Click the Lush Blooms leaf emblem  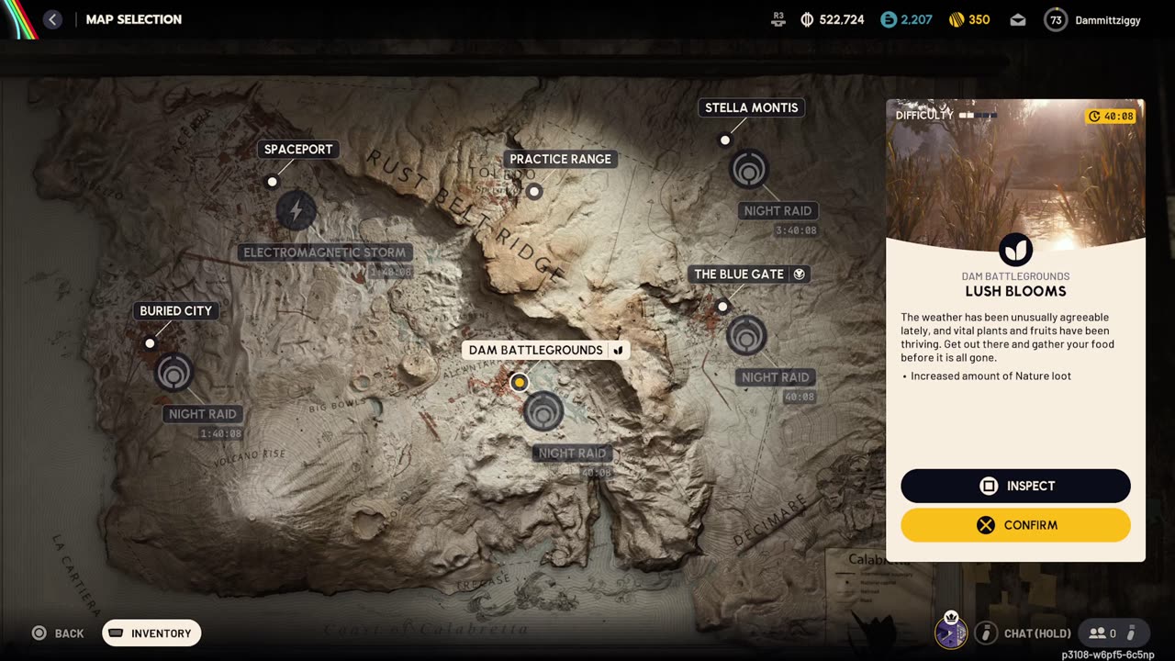coord(1015,250)
